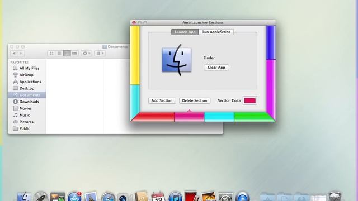The width and height of the screenshot is (358, 201).
Task: Open Safari compass icon in the Dock
Action: click(108, 197)
